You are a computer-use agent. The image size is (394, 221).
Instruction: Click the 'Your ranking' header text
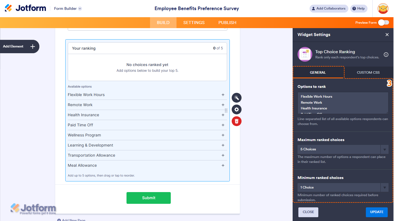[84, 48]
